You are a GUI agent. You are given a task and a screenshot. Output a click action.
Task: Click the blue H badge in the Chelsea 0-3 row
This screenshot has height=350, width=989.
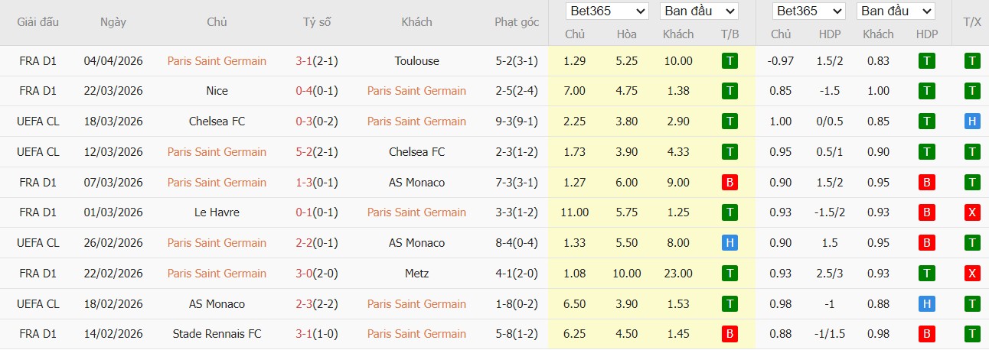972,122
